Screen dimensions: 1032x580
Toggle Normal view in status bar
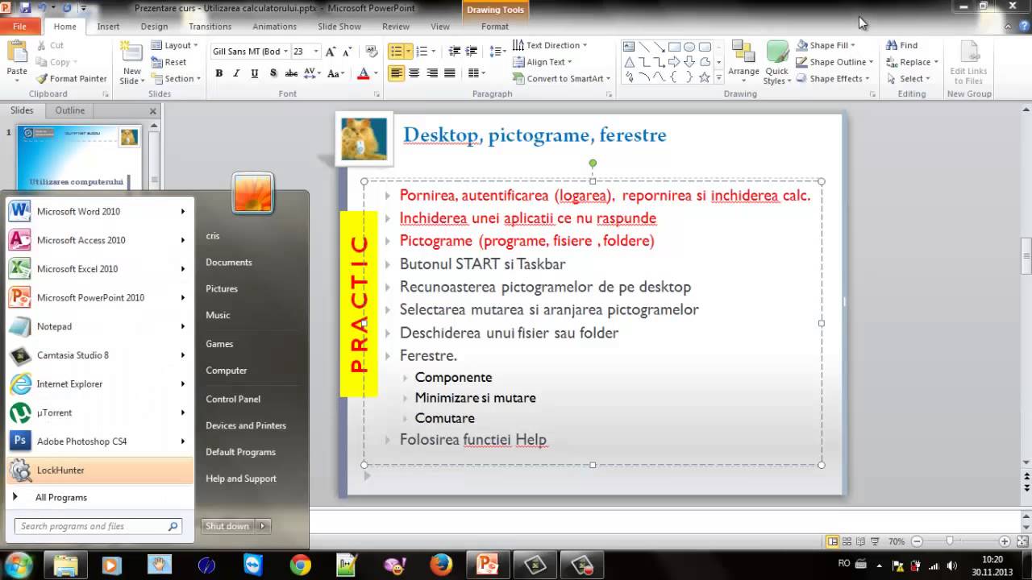832,541
